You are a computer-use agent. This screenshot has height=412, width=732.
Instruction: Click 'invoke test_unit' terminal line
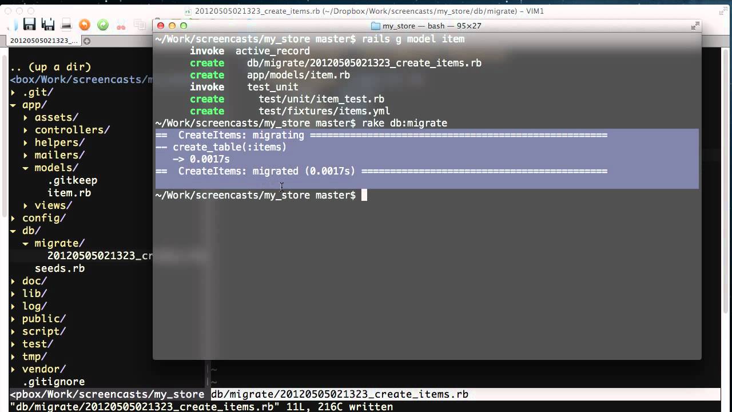[x=244, y=87]
